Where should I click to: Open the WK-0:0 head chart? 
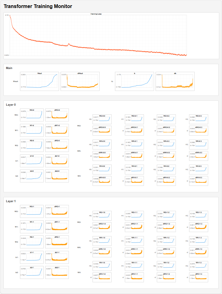(x=102, y=144)
